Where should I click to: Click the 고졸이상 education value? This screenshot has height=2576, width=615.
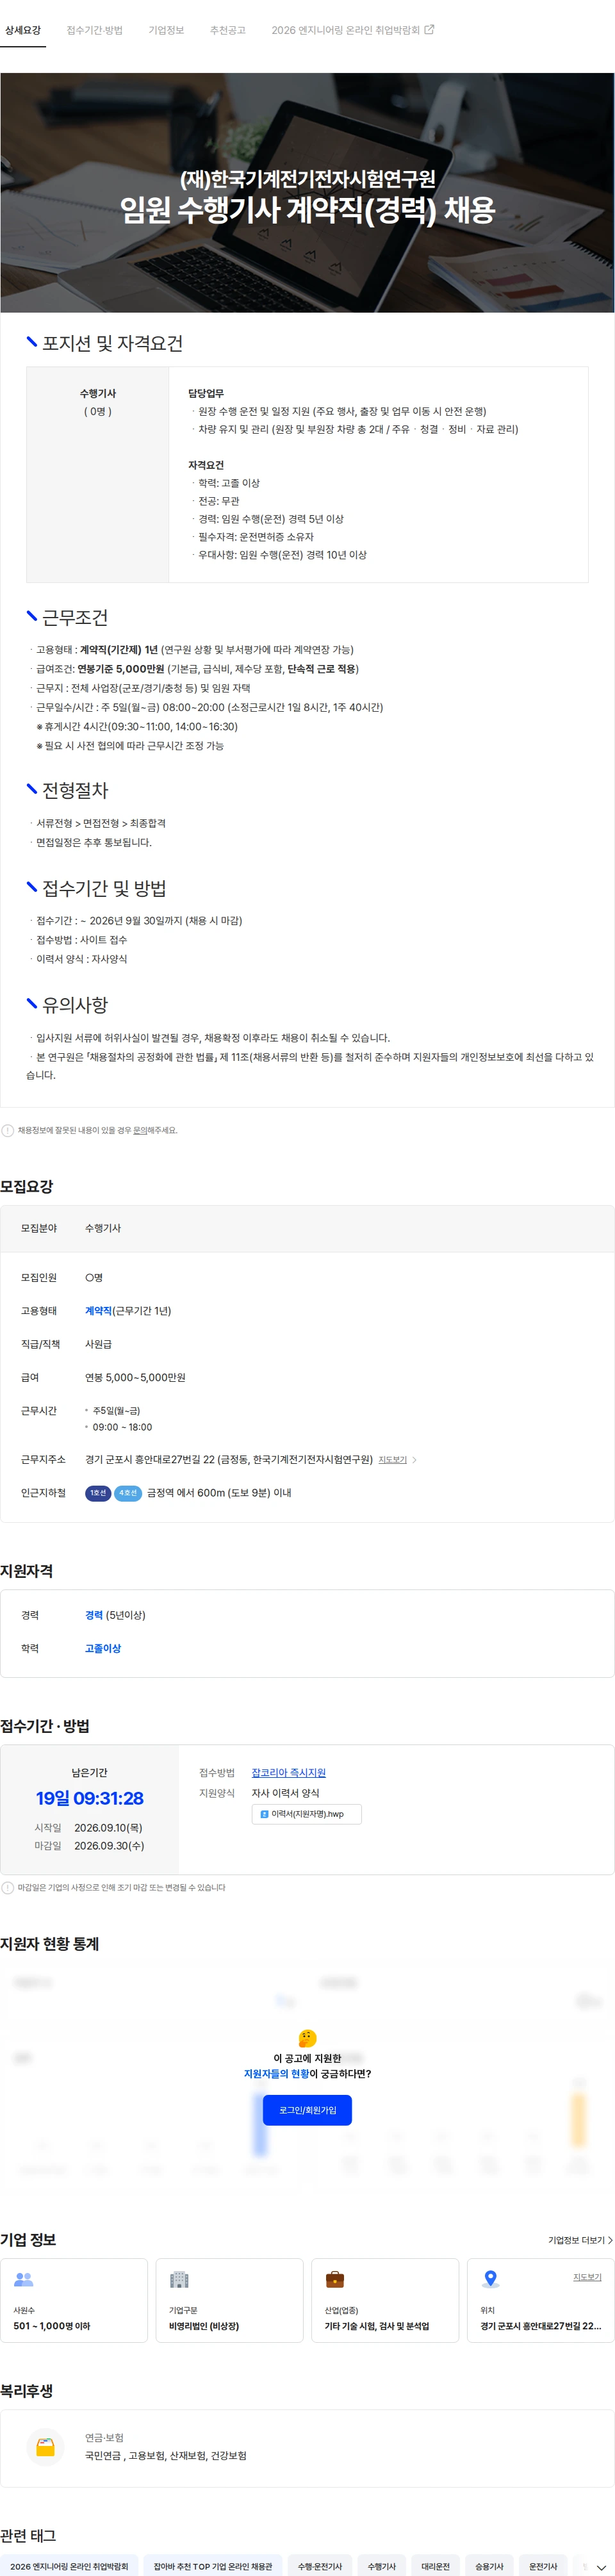tap(103, 1648)
